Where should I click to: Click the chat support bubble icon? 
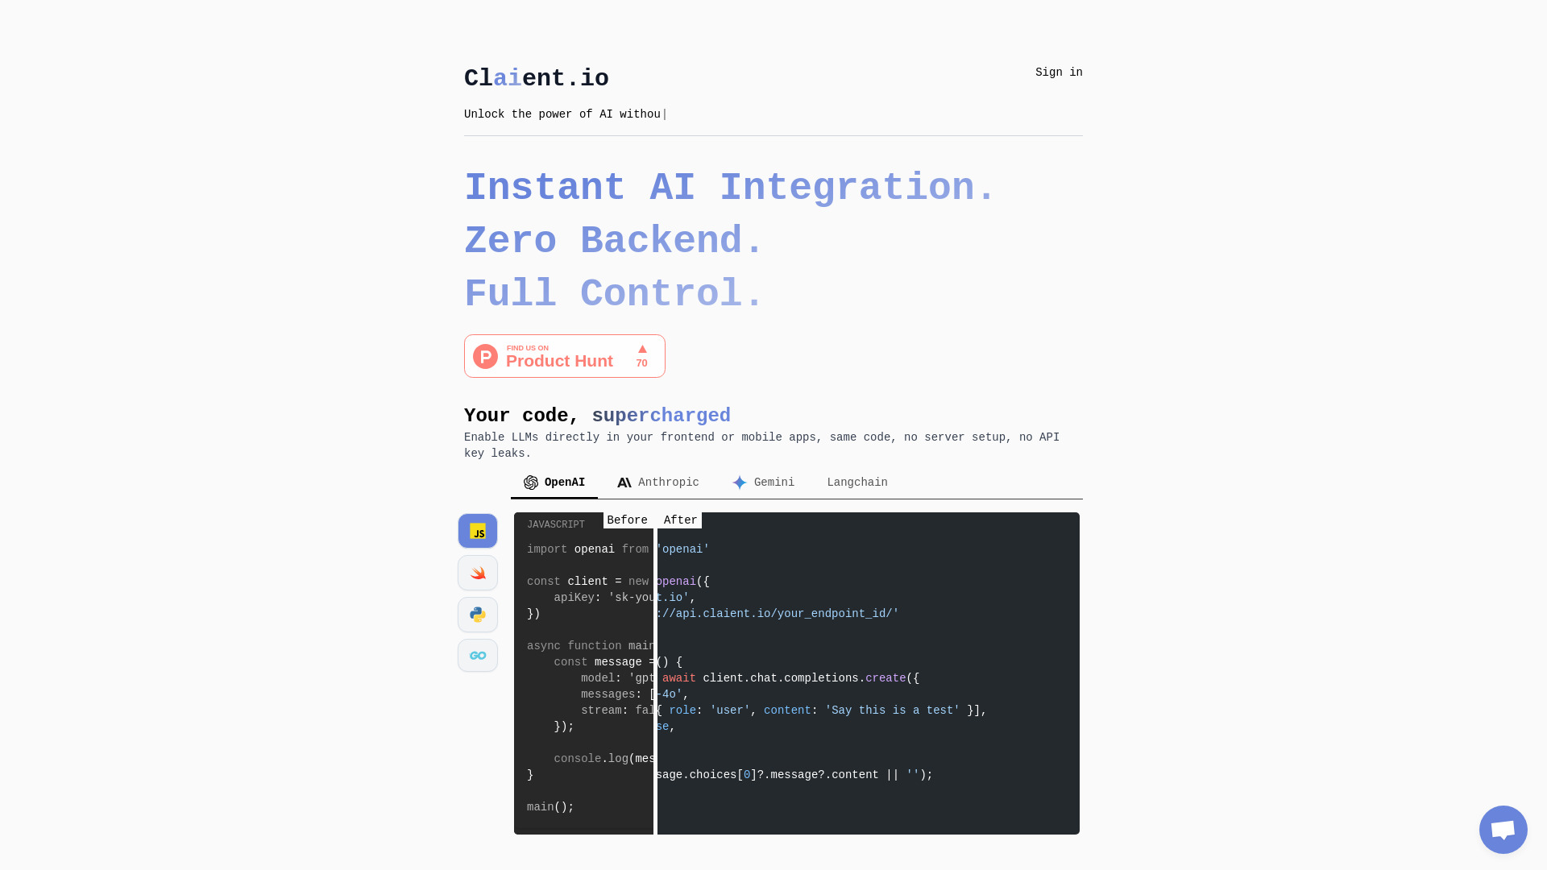click(x=1503, y=829)
